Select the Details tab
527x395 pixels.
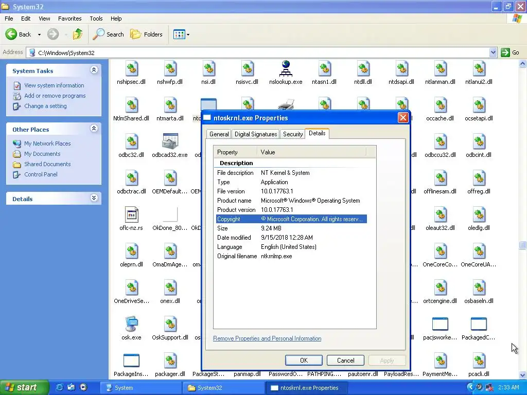[x=317, y=133]
